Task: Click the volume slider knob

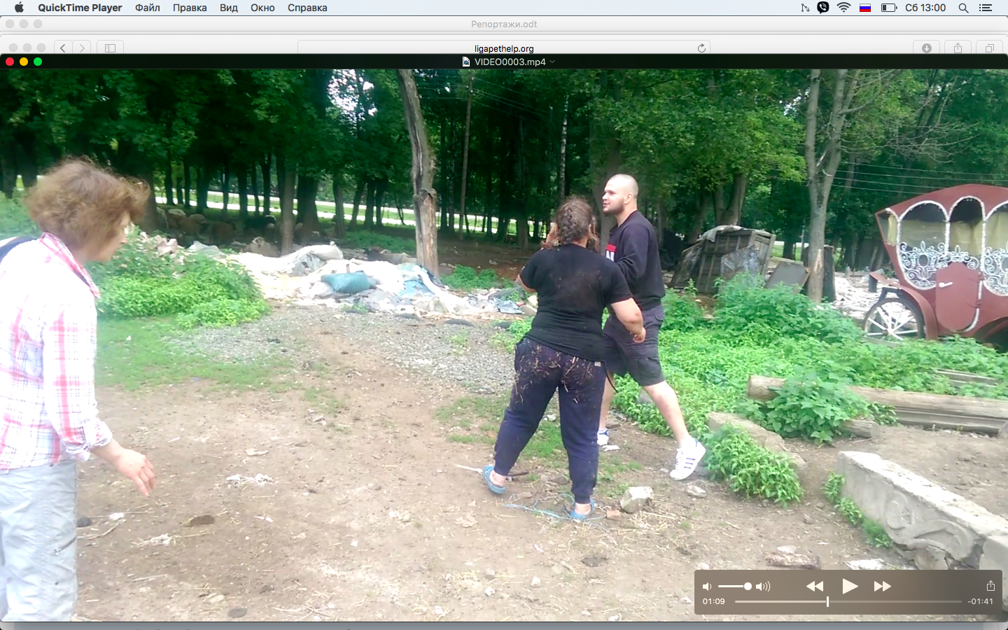Action: point(748,587)
